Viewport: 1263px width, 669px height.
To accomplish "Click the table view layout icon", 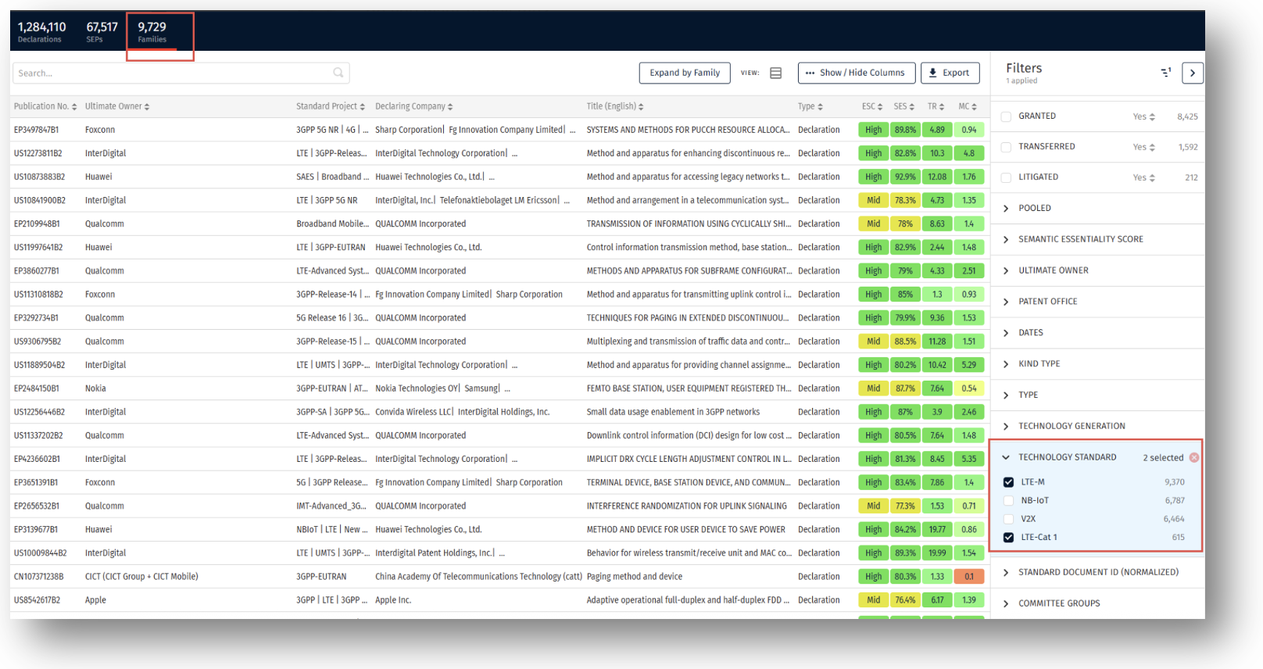I will (x=775, y=73).
